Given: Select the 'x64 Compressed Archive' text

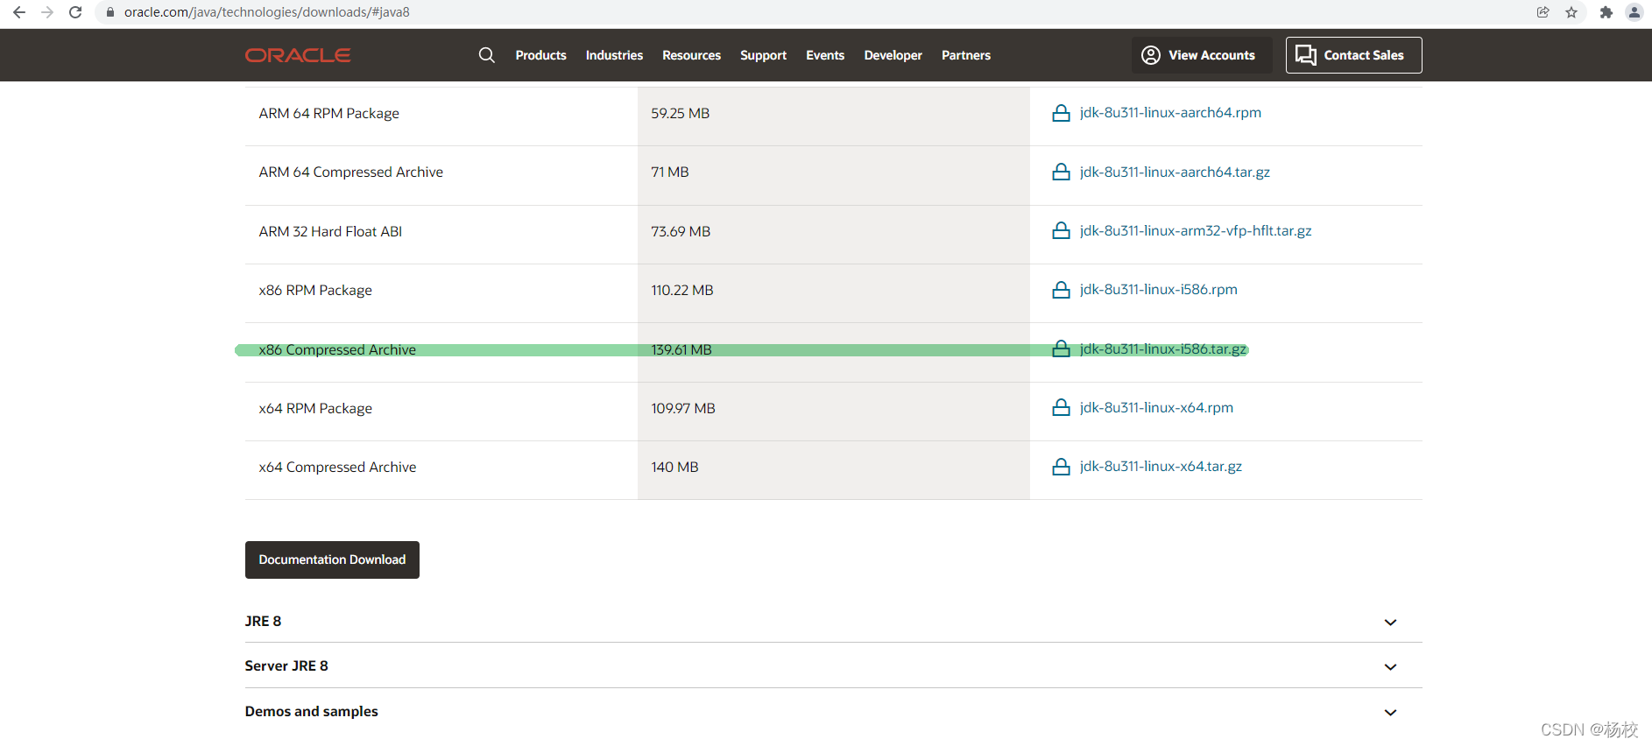Looking at the screenshot, I should pos(337,467).
